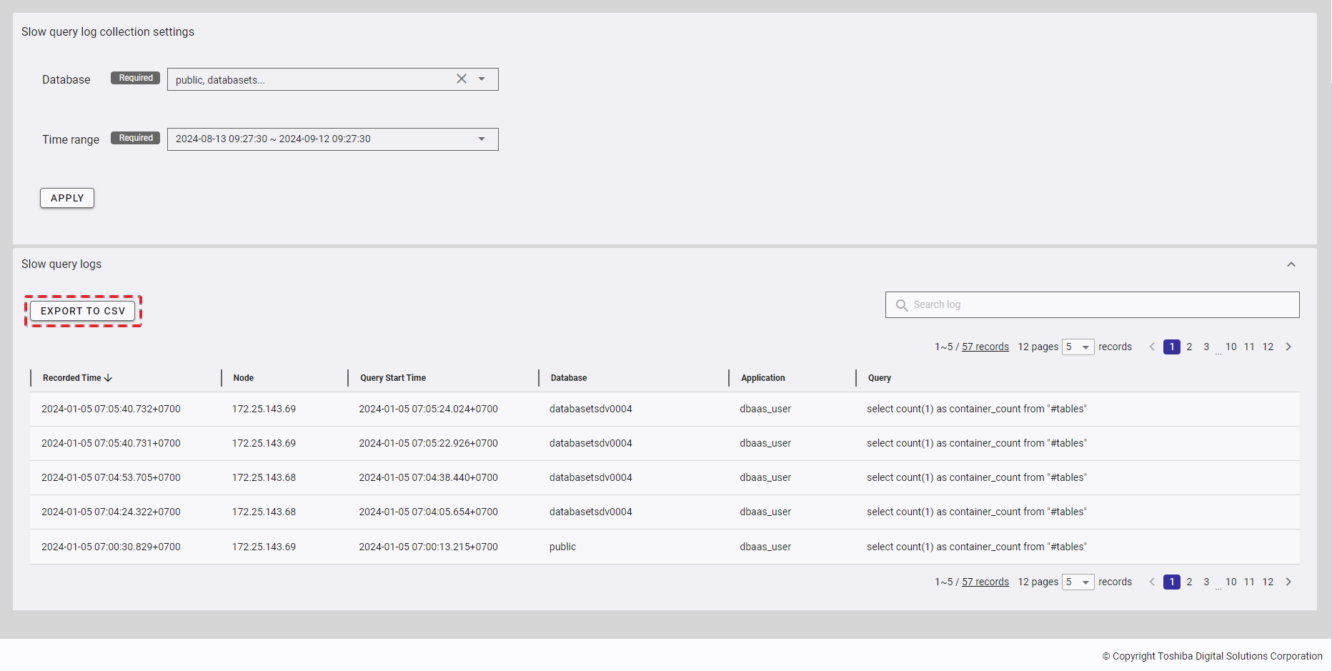Collapse the Slow query logs panel
The width and height of the screenshot is (1332, 671).
(x=1291, y=264)
